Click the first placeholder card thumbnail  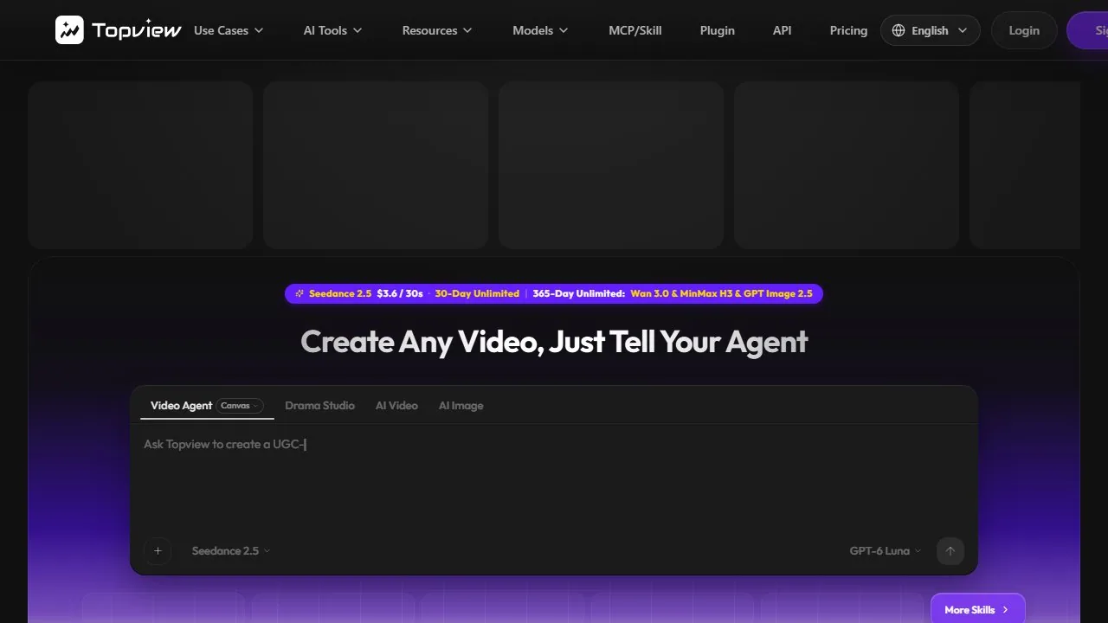[x=140, y=165]
